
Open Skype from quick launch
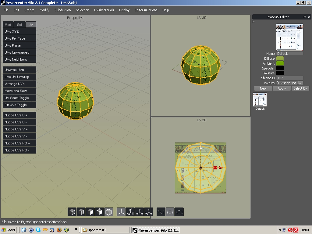click(x=38, y=230)
